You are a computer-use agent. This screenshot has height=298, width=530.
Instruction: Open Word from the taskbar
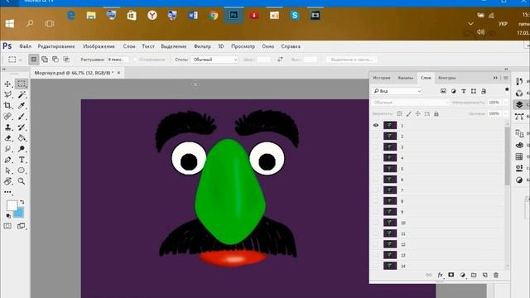(193, 15)
